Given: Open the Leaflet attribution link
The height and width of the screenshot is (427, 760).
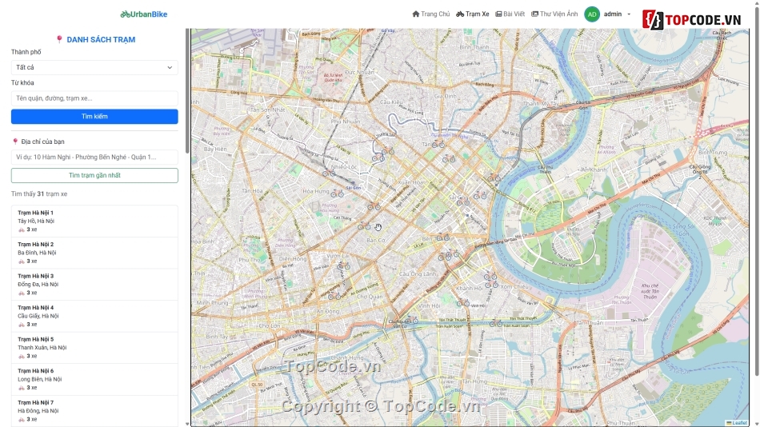Looking at the screenshot, I should click(739, 422).
